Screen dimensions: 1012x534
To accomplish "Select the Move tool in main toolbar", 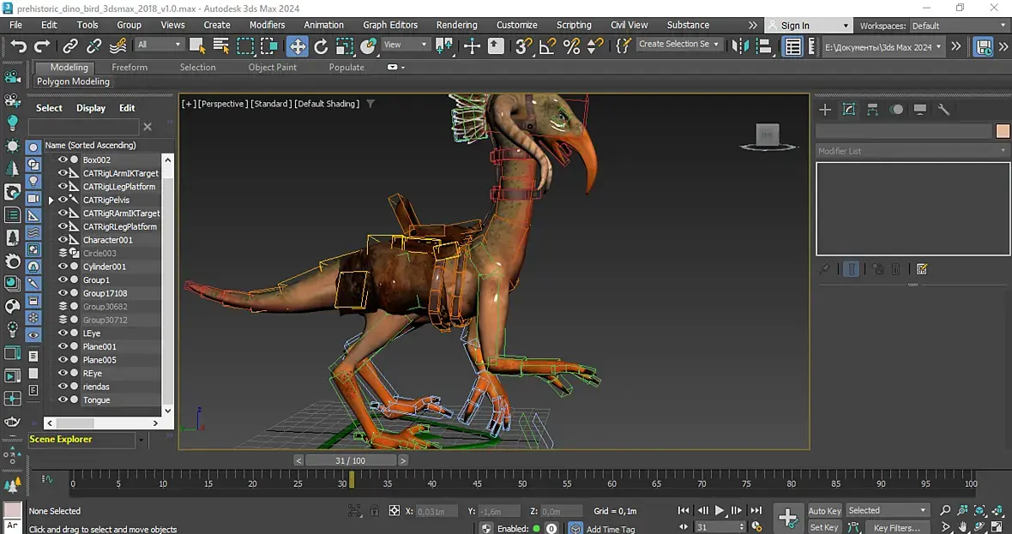I will [x=298, y=46].
